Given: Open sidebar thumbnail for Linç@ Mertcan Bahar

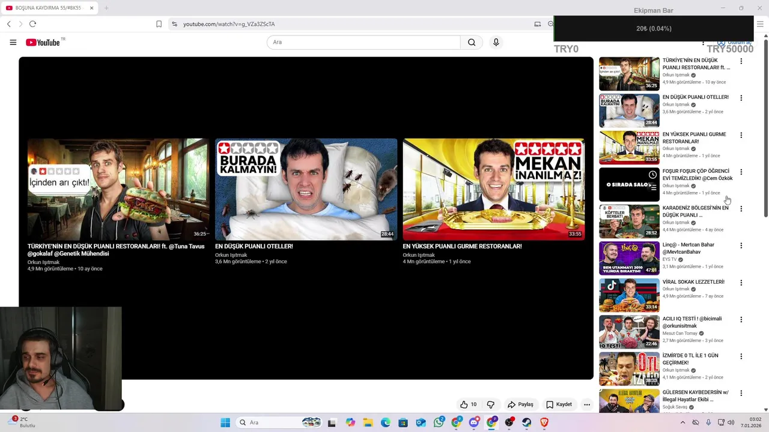Looking at the screenshot, I should pyautogui.click(x=629, y=258).
